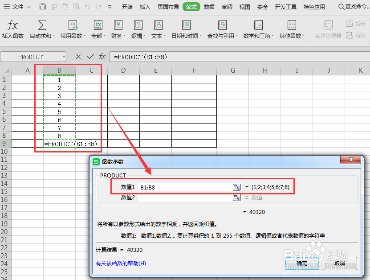The width and height of the screenshot is (370, 280).
Task: Click the range selector beside 数值2
Action: coord(236,198)
